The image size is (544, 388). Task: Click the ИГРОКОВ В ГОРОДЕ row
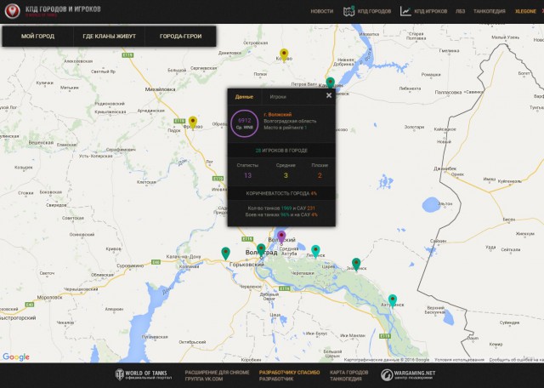click(281, 151)
